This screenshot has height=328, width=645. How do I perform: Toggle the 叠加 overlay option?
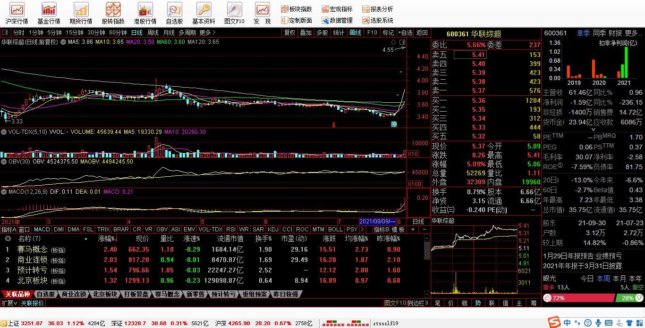(x=306, y=33)
